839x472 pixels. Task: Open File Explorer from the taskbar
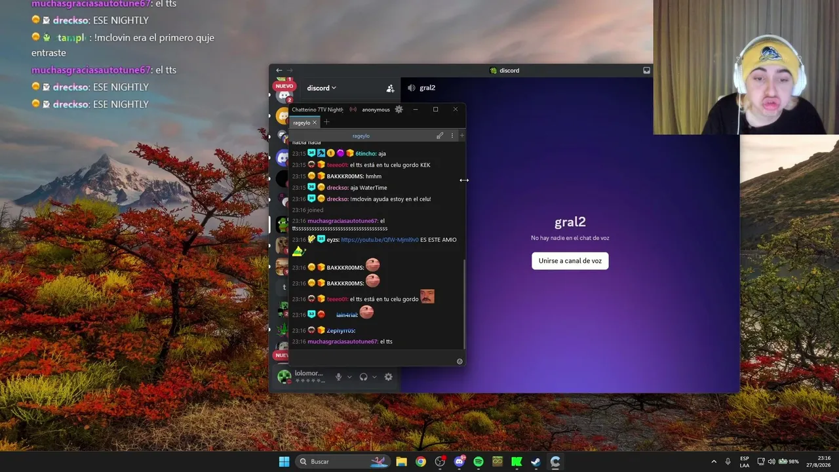(x=401, y=462)
